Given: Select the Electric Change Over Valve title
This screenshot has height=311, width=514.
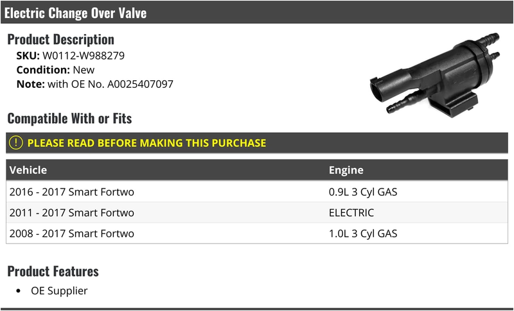Looking at the screenshot, I should 75,13.
